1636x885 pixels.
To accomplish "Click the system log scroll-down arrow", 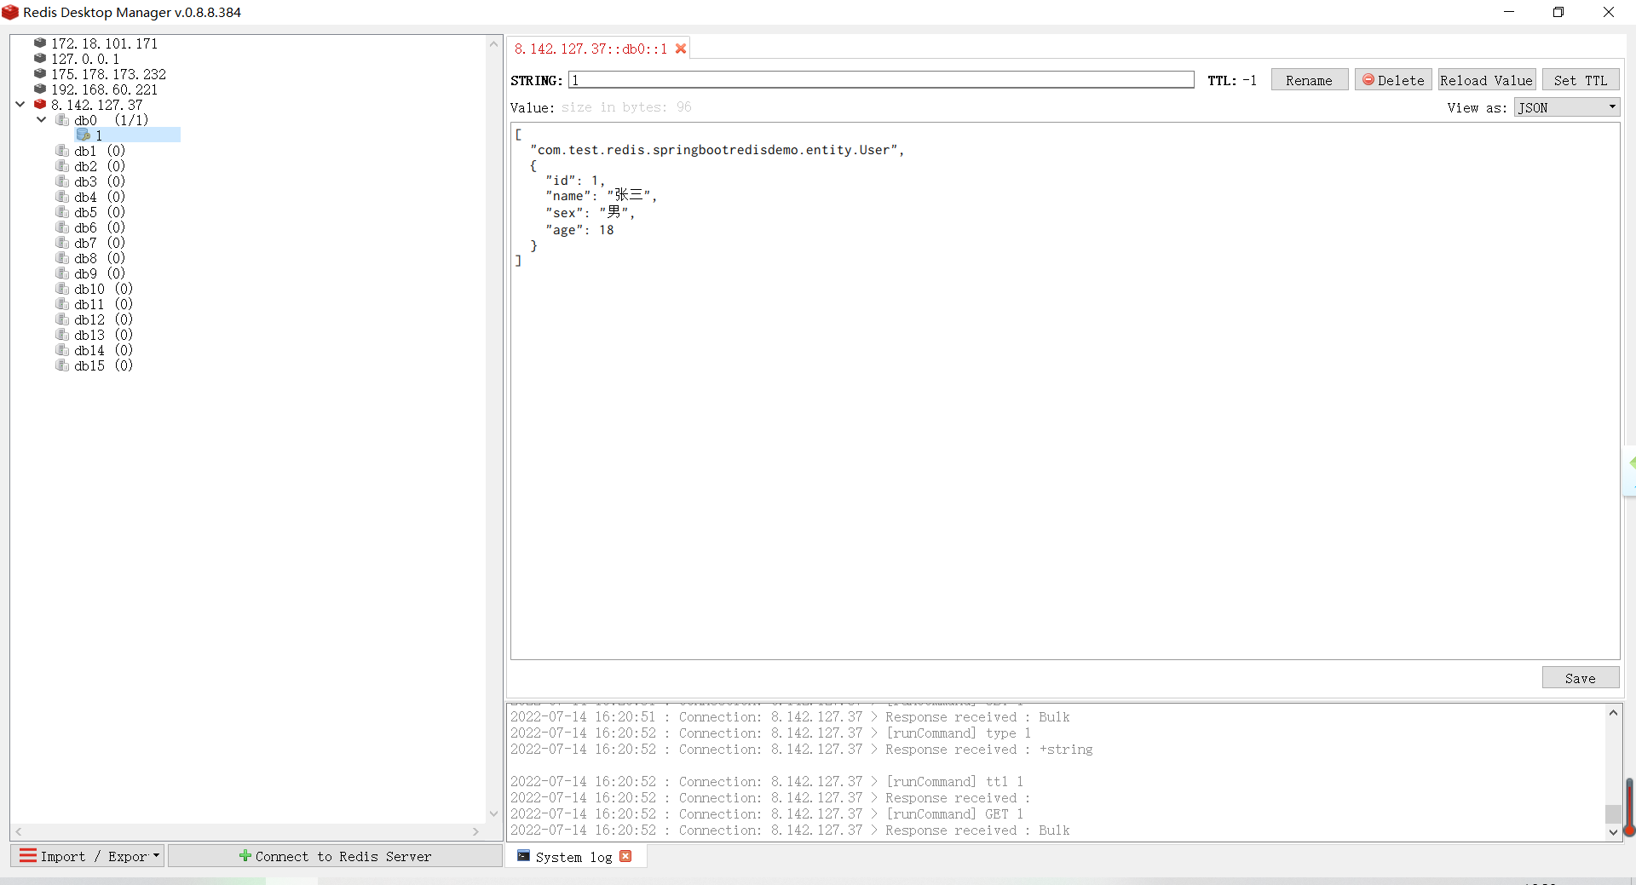I will [x=1613, y=832].
